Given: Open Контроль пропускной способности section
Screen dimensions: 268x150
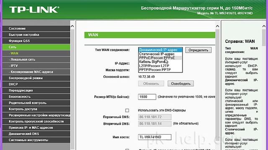Looking at the screenshot, I should click(36, 121).
